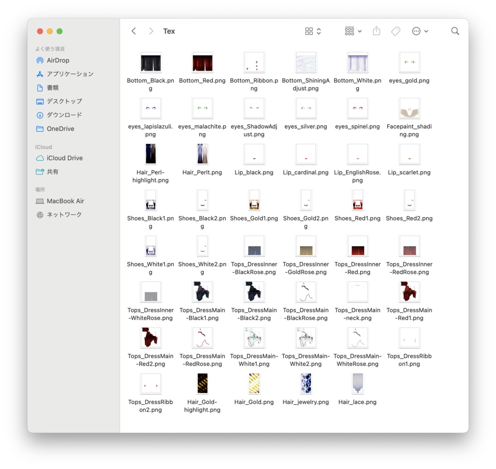The image size is (496, 469).
Task: Click the Tag toolbar icon
Action: (x=396, y=31)
